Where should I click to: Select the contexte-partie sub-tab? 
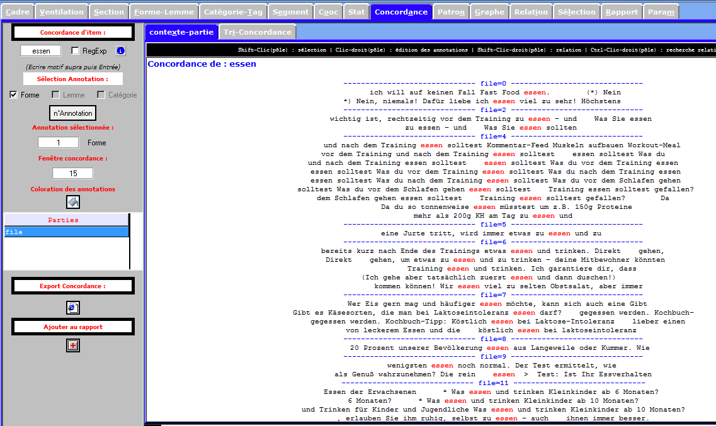point(181,32)
